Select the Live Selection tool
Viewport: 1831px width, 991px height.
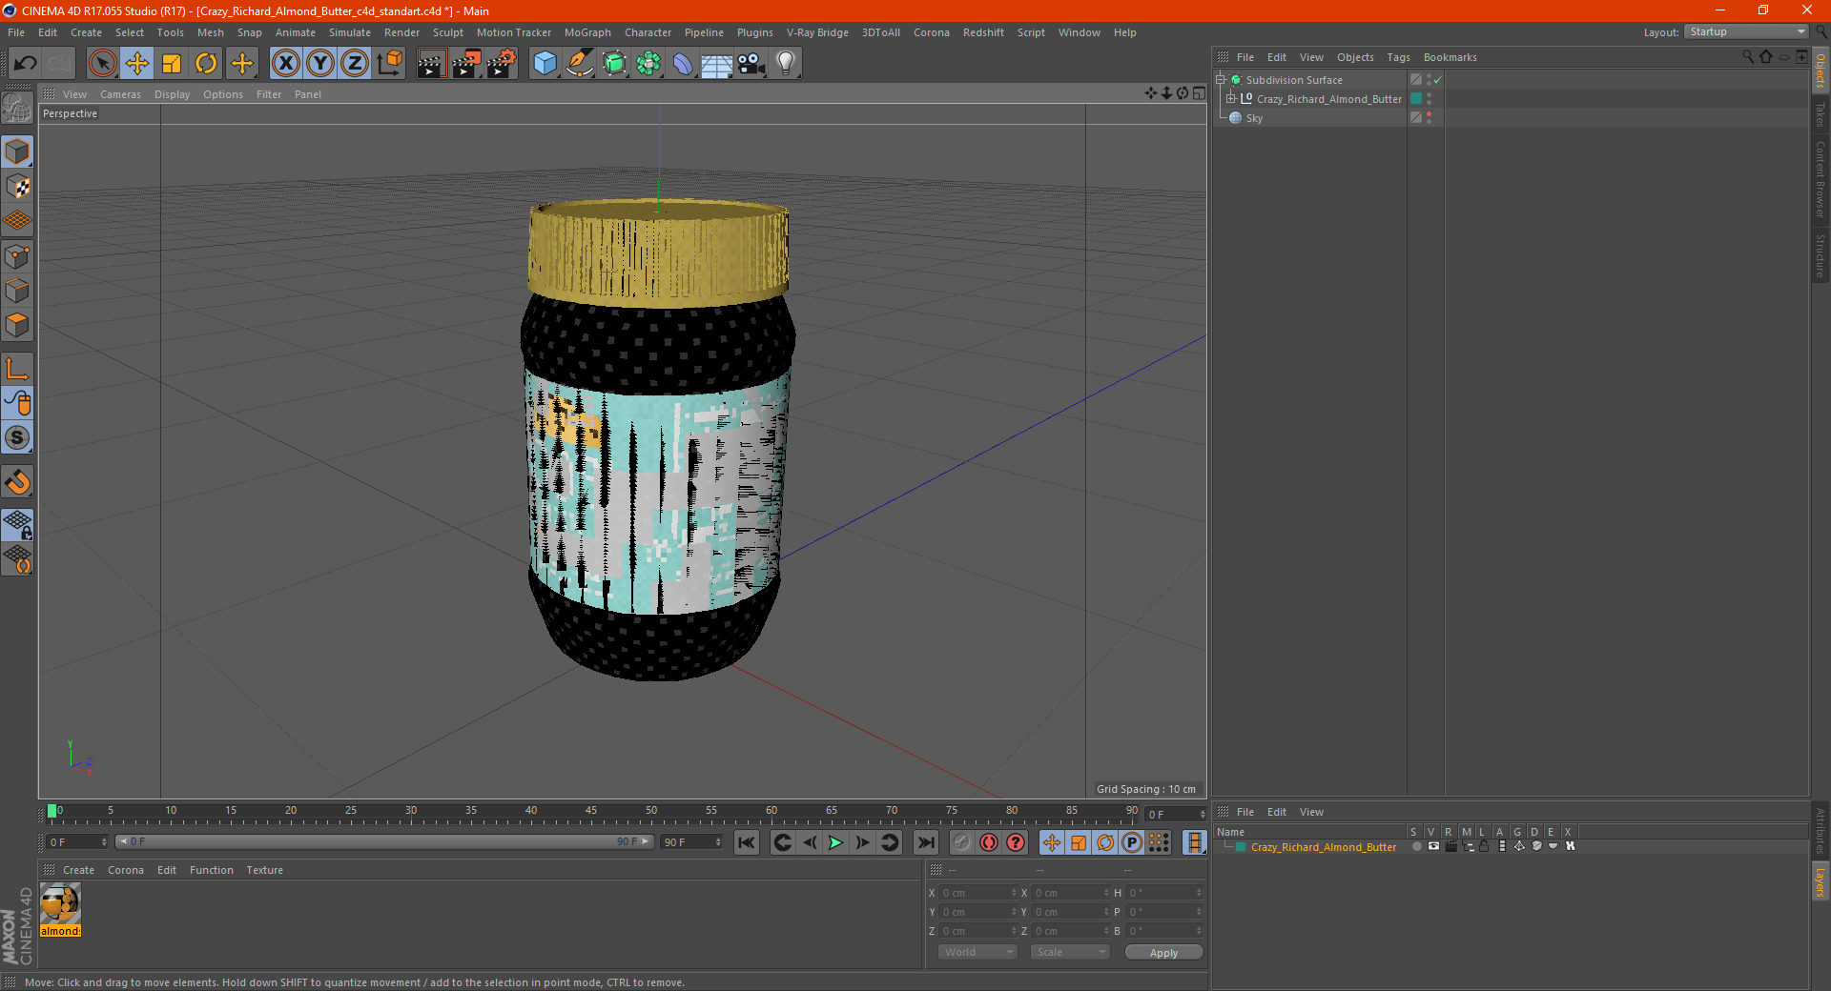point(102,64)
